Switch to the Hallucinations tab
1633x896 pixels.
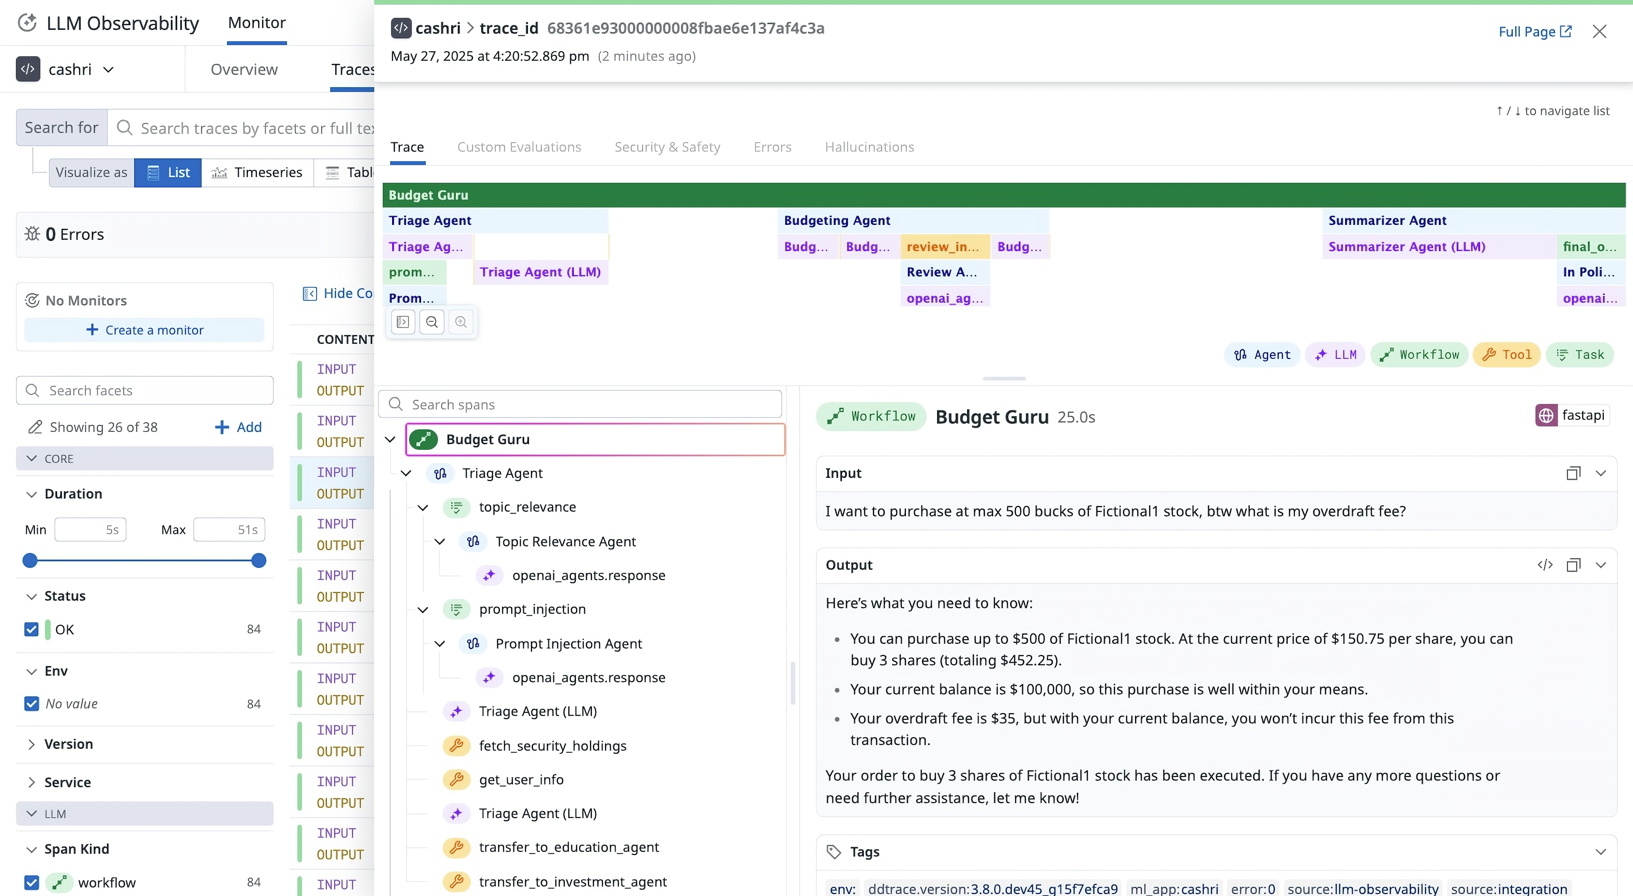tap(869, 146)
